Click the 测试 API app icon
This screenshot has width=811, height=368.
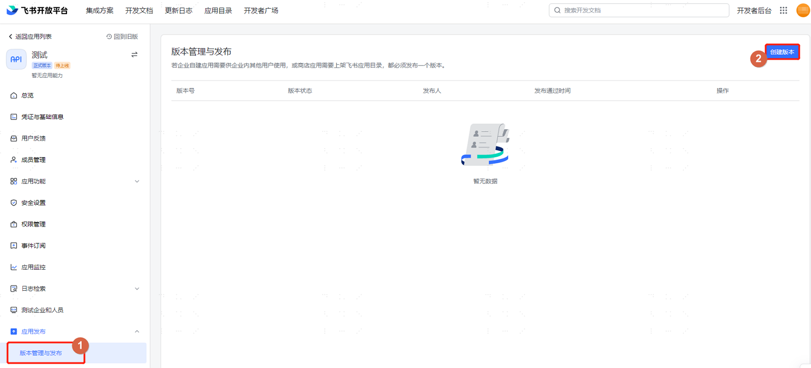click(x=16, y=59)
